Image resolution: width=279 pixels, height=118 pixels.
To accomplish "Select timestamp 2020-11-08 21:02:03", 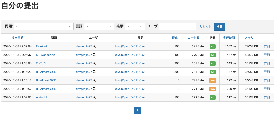I will pyautogui.click(x=17, y=97).
